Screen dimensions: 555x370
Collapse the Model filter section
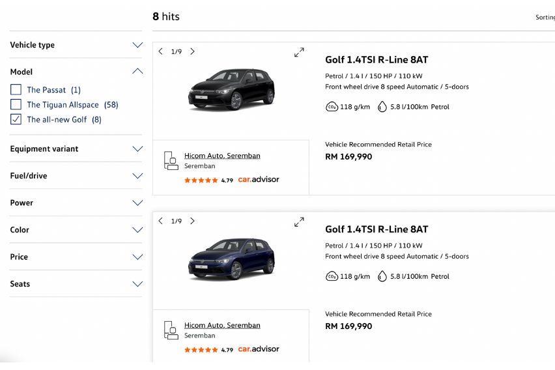[137, 72]
